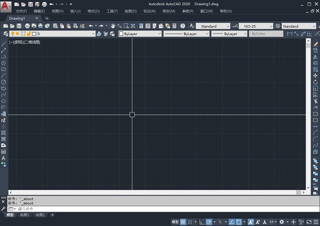Open the AutoCAD application menu logo

coord(5,5)
